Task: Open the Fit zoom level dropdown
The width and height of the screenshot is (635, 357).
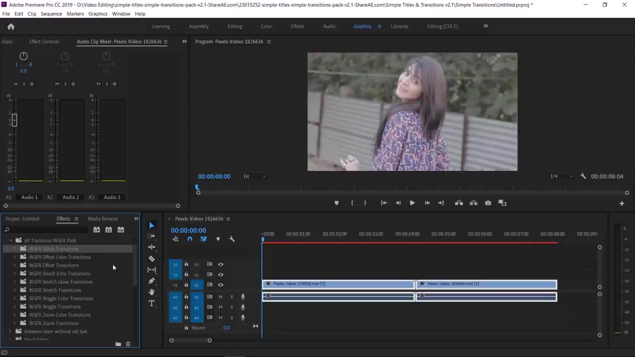Action: pos(255,176)
